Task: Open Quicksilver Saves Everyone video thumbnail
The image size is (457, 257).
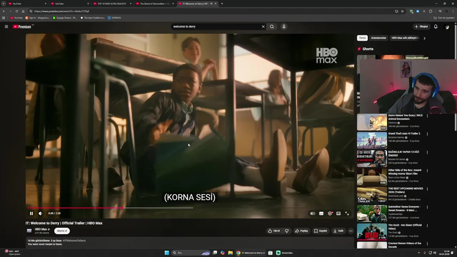Action: point(372,213)
